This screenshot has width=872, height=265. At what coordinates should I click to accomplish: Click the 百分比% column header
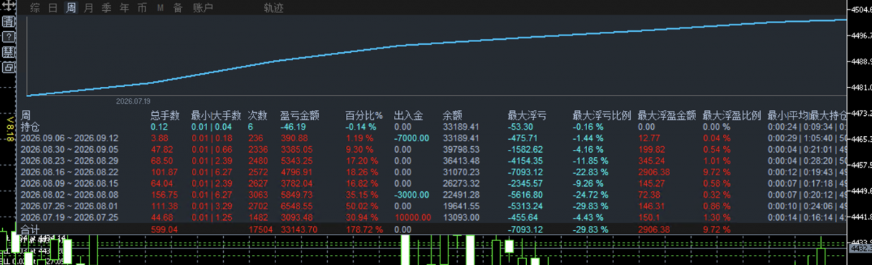(x=364, y=116)
